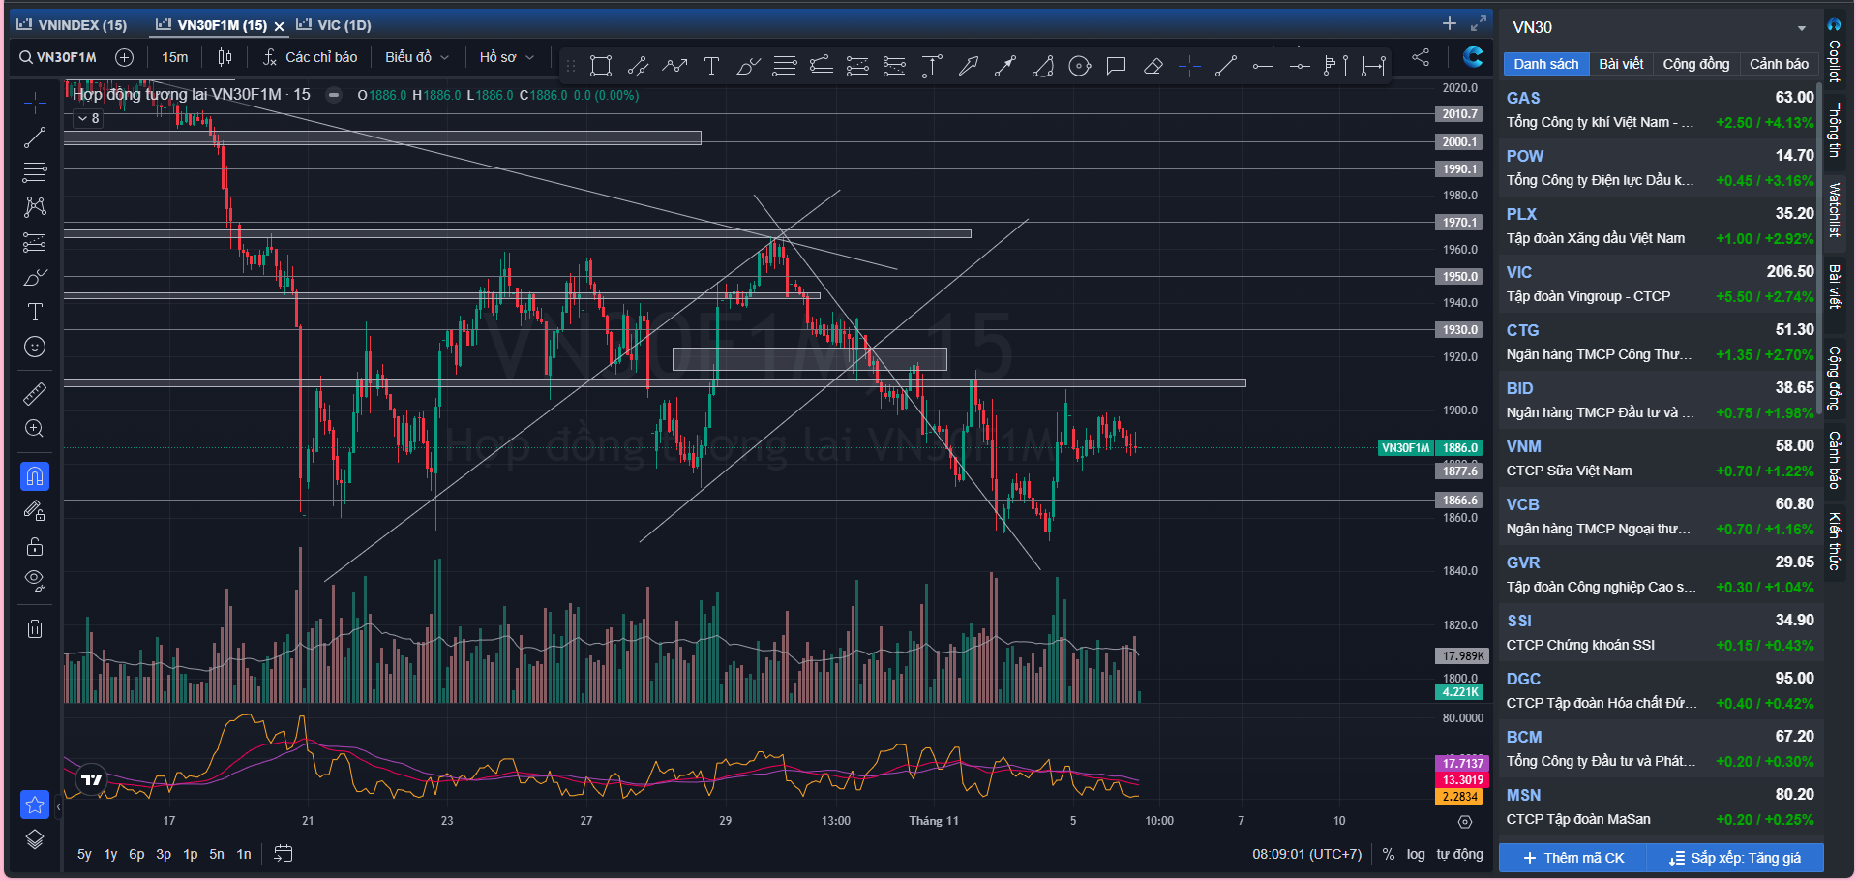Share the chart using the share icon

1421,57
